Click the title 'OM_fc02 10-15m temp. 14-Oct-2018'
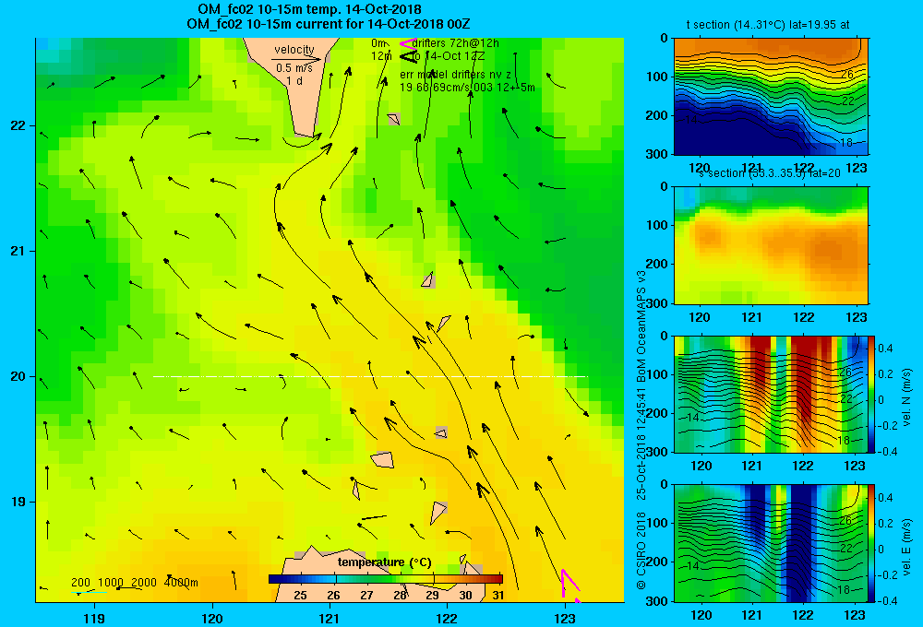Image resolution: width=923 pixels, height=627 pixels. pyautogui.click(x=309, y=9)
